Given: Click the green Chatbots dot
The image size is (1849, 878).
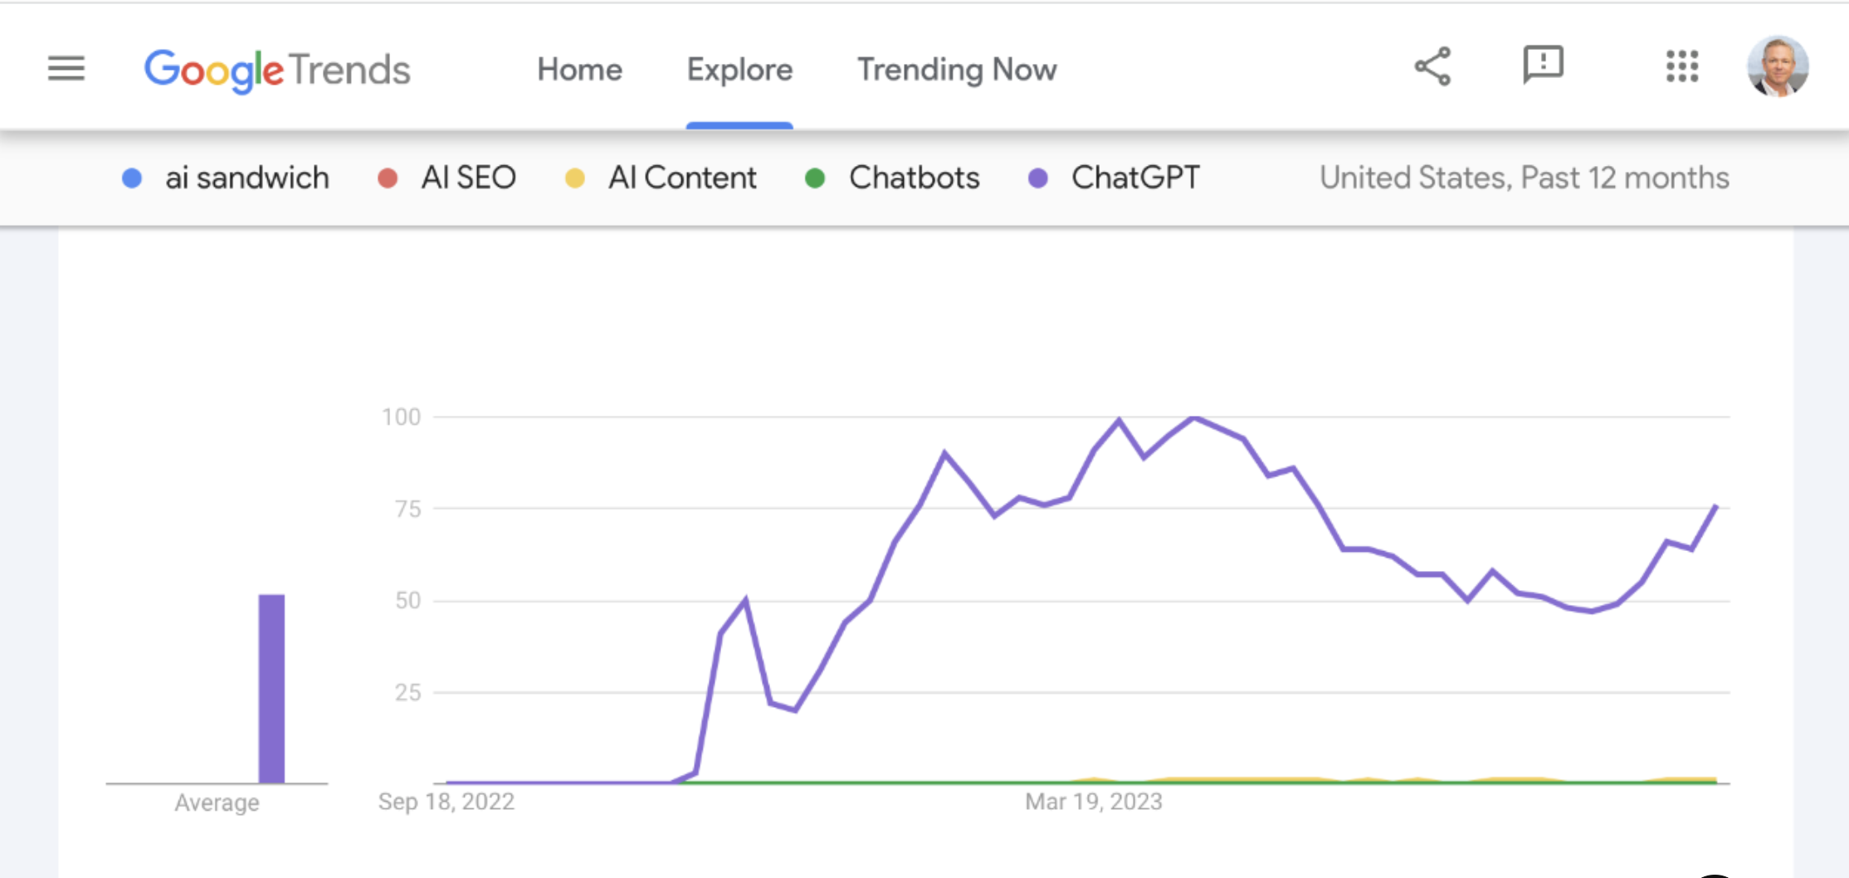Looking at the screenshot, I should click(815, 178).
